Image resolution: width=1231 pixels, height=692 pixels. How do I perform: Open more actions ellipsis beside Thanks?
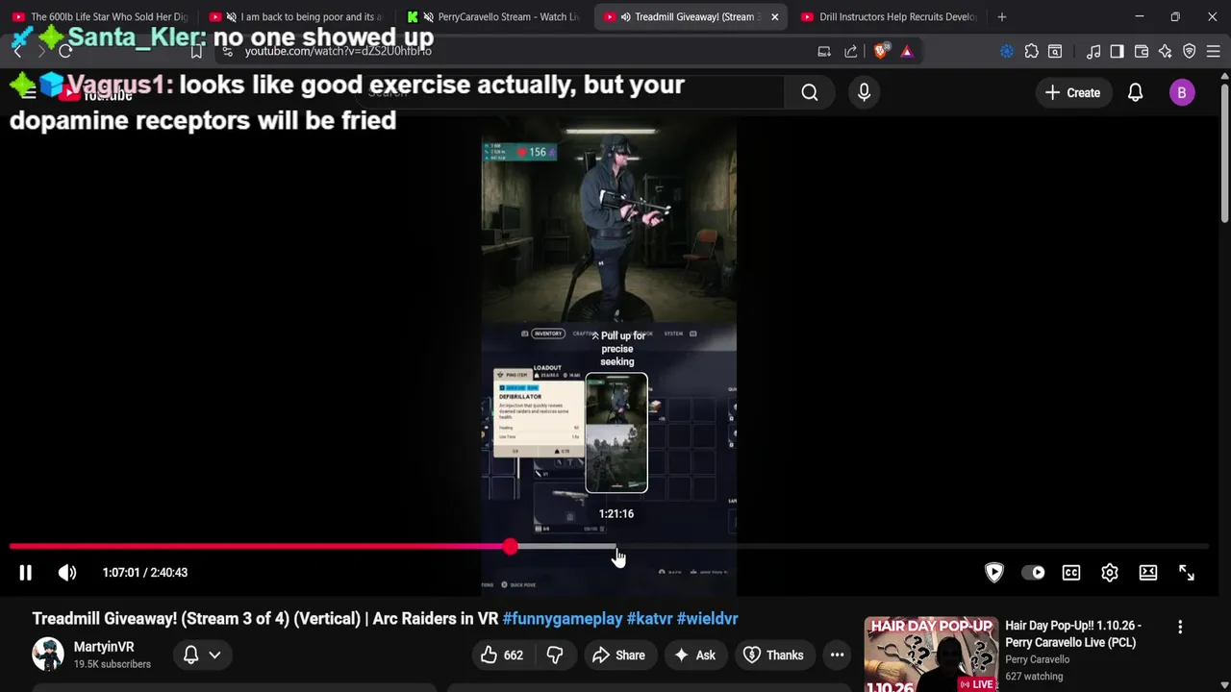[838, 655]
